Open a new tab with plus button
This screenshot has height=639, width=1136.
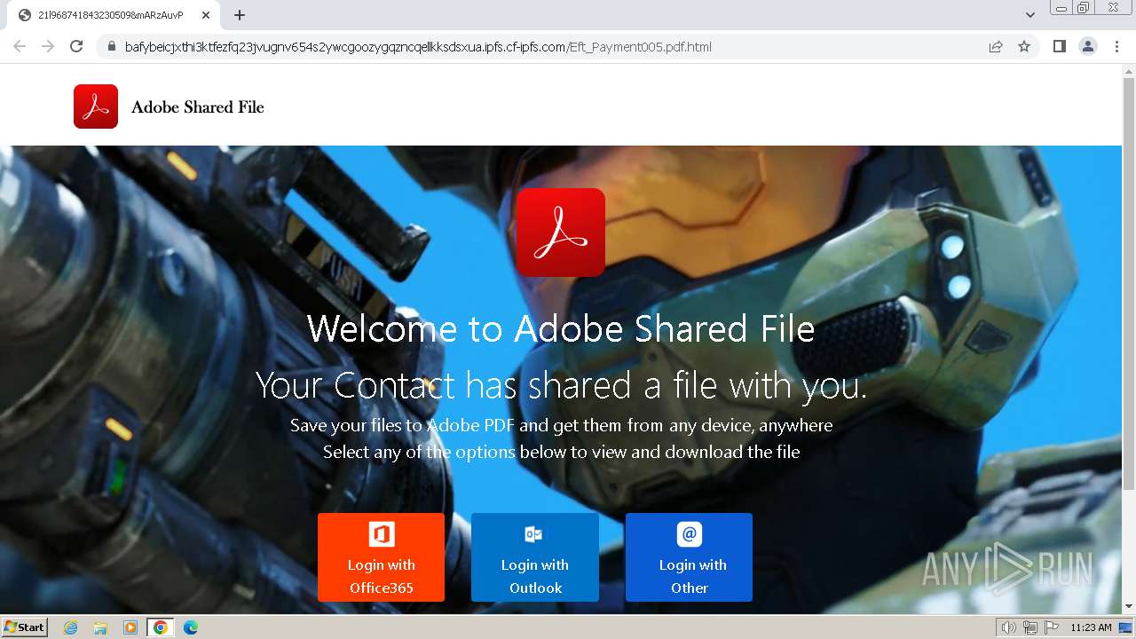pos(240,15)
